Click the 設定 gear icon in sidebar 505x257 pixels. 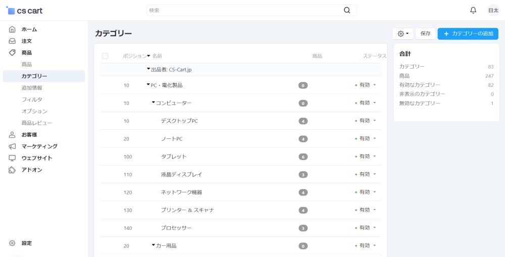click(x=12, y=243)
